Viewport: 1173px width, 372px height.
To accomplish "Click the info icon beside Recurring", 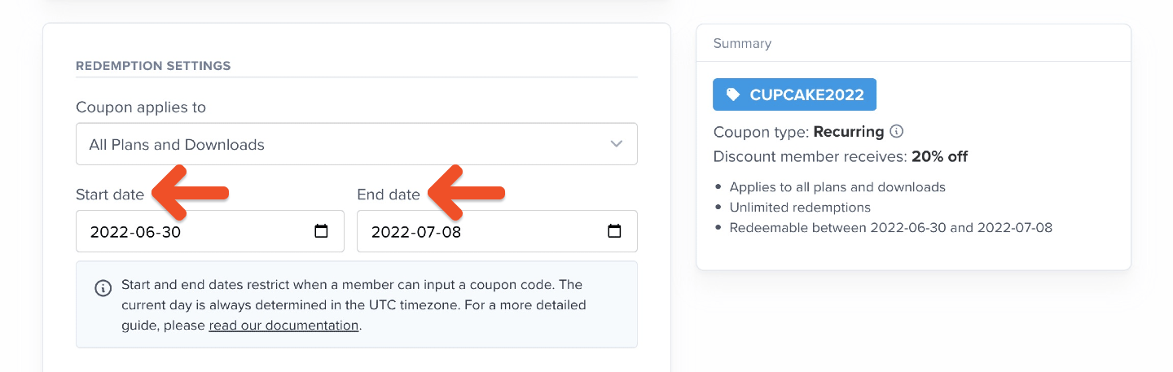I will [897, 131].
